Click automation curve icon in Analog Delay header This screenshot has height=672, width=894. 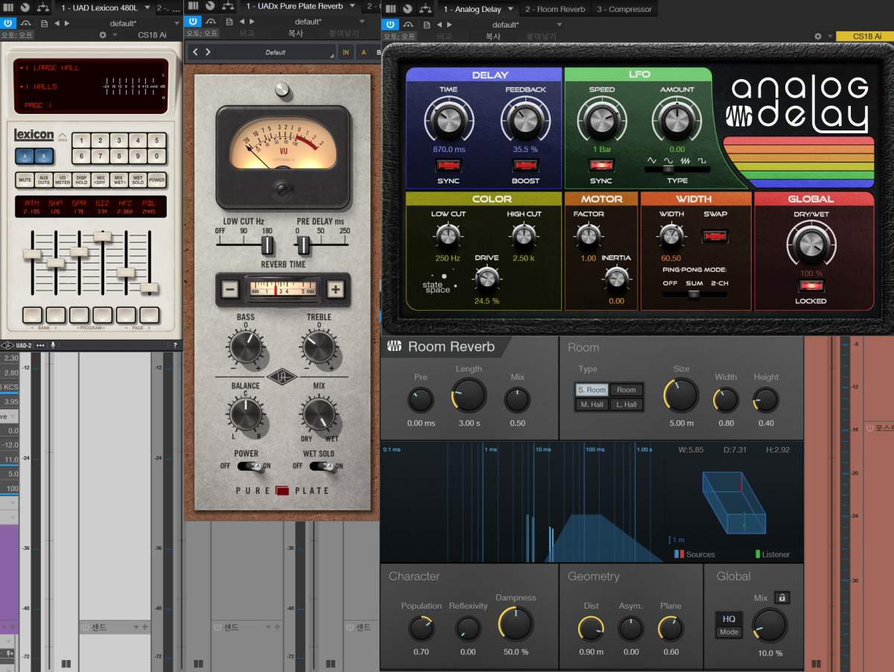(x=408, y=25)
